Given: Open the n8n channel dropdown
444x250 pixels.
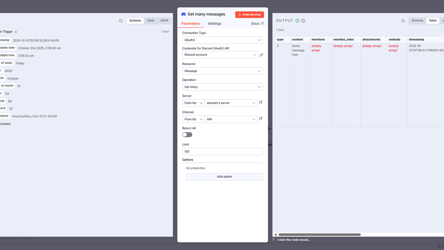Looking at the screenshot, I should point(231,119).
